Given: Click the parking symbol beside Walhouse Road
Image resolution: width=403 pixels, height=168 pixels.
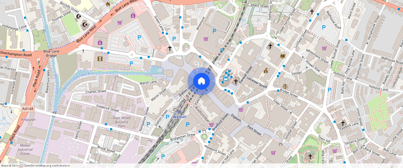Looking at the screenshot, I should coord(324,27).
